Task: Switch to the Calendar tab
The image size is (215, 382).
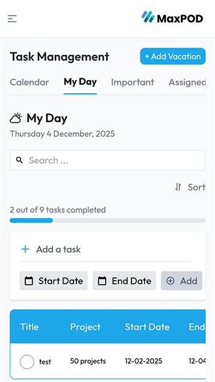Action: [x=30, y=82]
